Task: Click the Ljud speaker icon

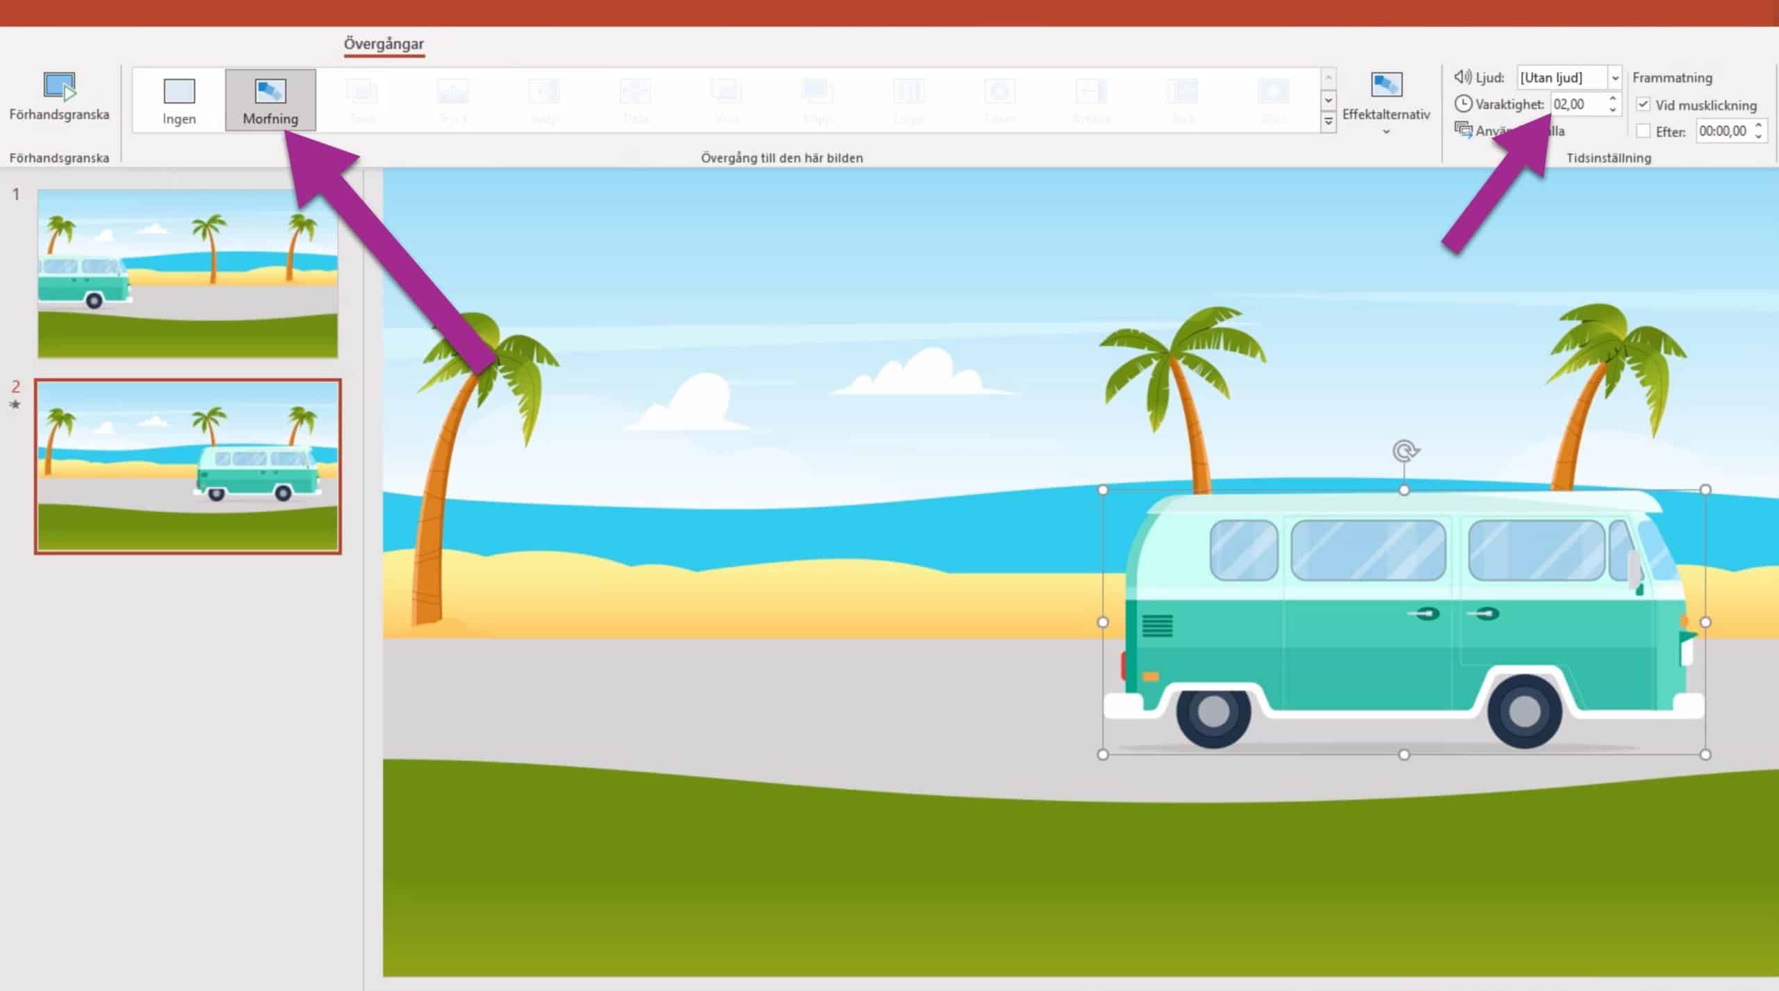Action: pos(1463,77)
